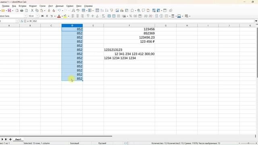
Task: Toggle Italic (К) formatting
Action: pyautogui.click(x=47, y=16)
